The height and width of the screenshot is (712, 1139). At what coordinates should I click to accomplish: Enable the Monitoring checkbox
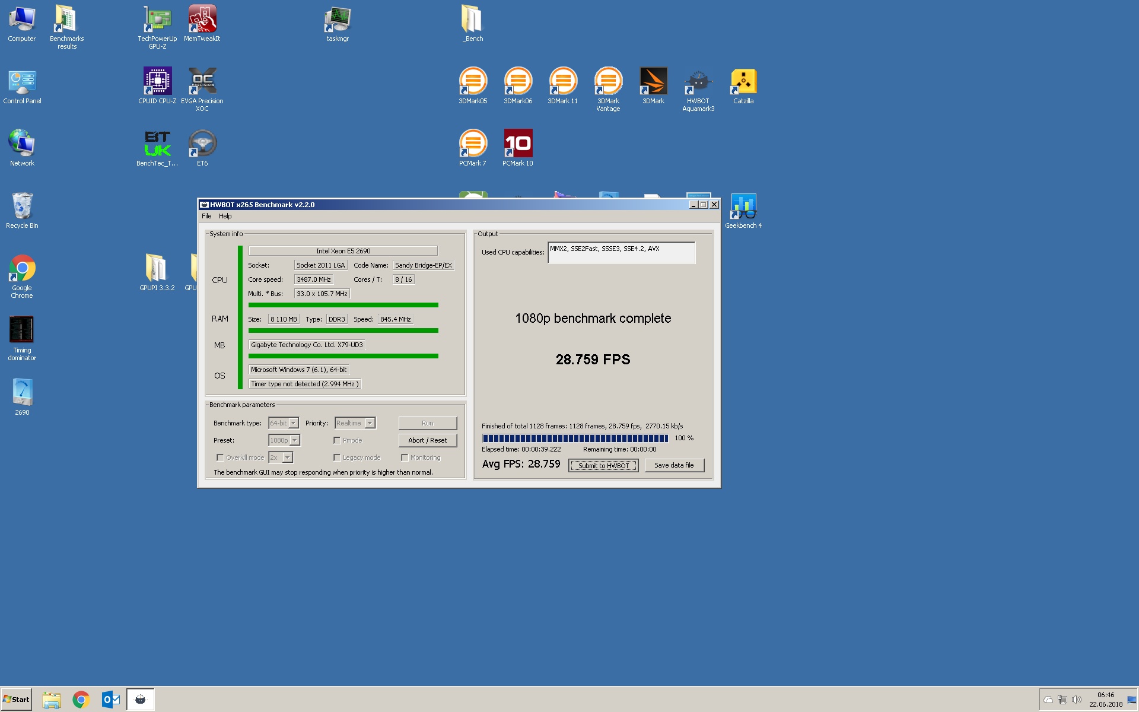pyautogui.click(x=405, y=457)
